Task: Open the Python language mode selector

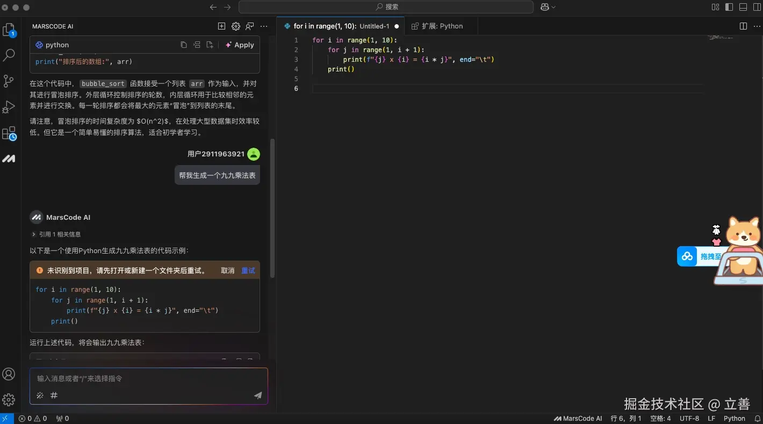Action: click(735, 418)
